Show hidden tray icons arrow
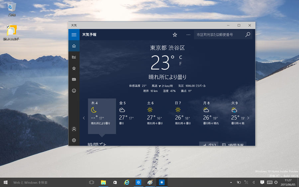The width and height of the screenshot is (299, 187). [231, 182]
